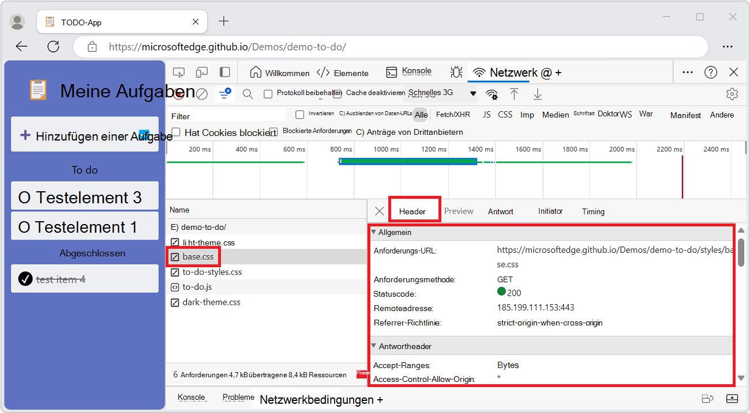Click Hinzufügen einer Aufgabe field
Screen dimensions: 750x413
point(85,134)
